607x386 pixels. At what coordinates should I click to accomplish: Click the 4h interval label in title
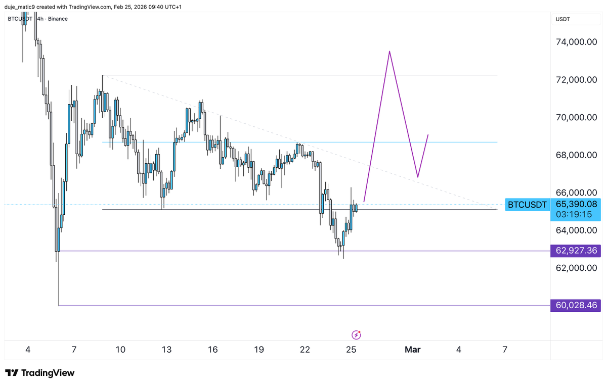[40, 19]
